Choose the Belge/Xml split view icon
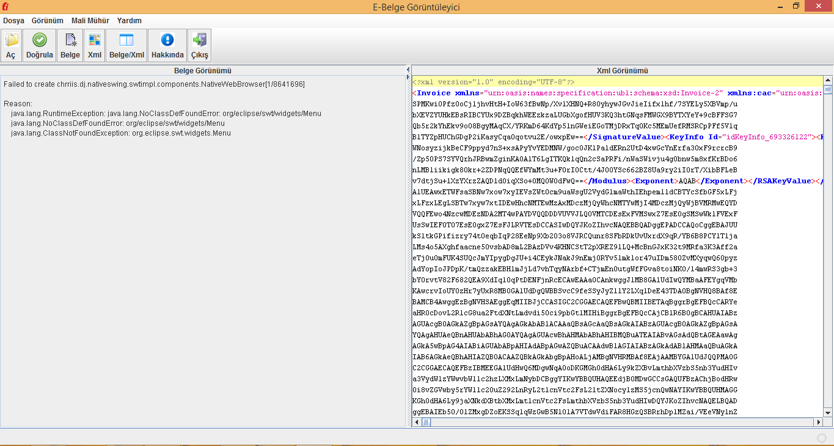Image resolution: width=834 pixels, height=446 pixels. click(x=126, y=45)
